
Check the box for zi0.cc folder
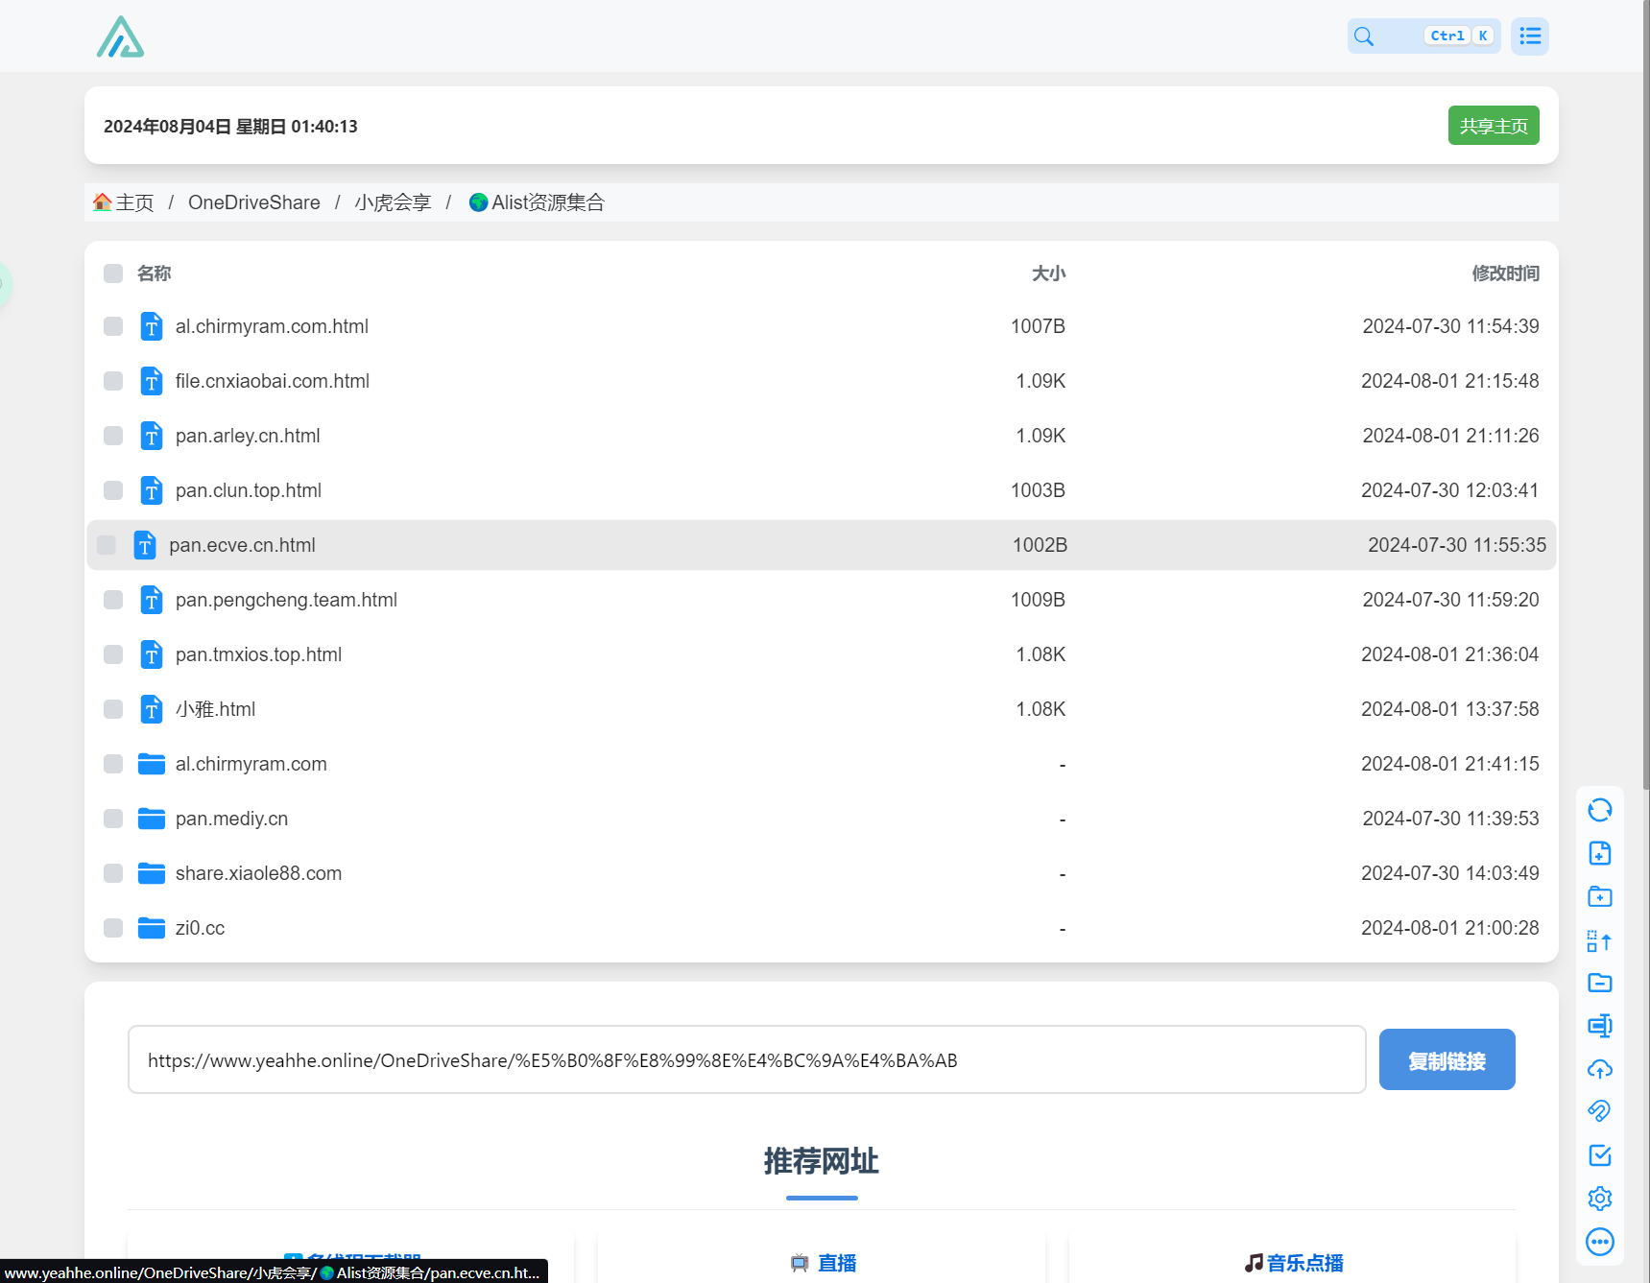tap(113, 928)
